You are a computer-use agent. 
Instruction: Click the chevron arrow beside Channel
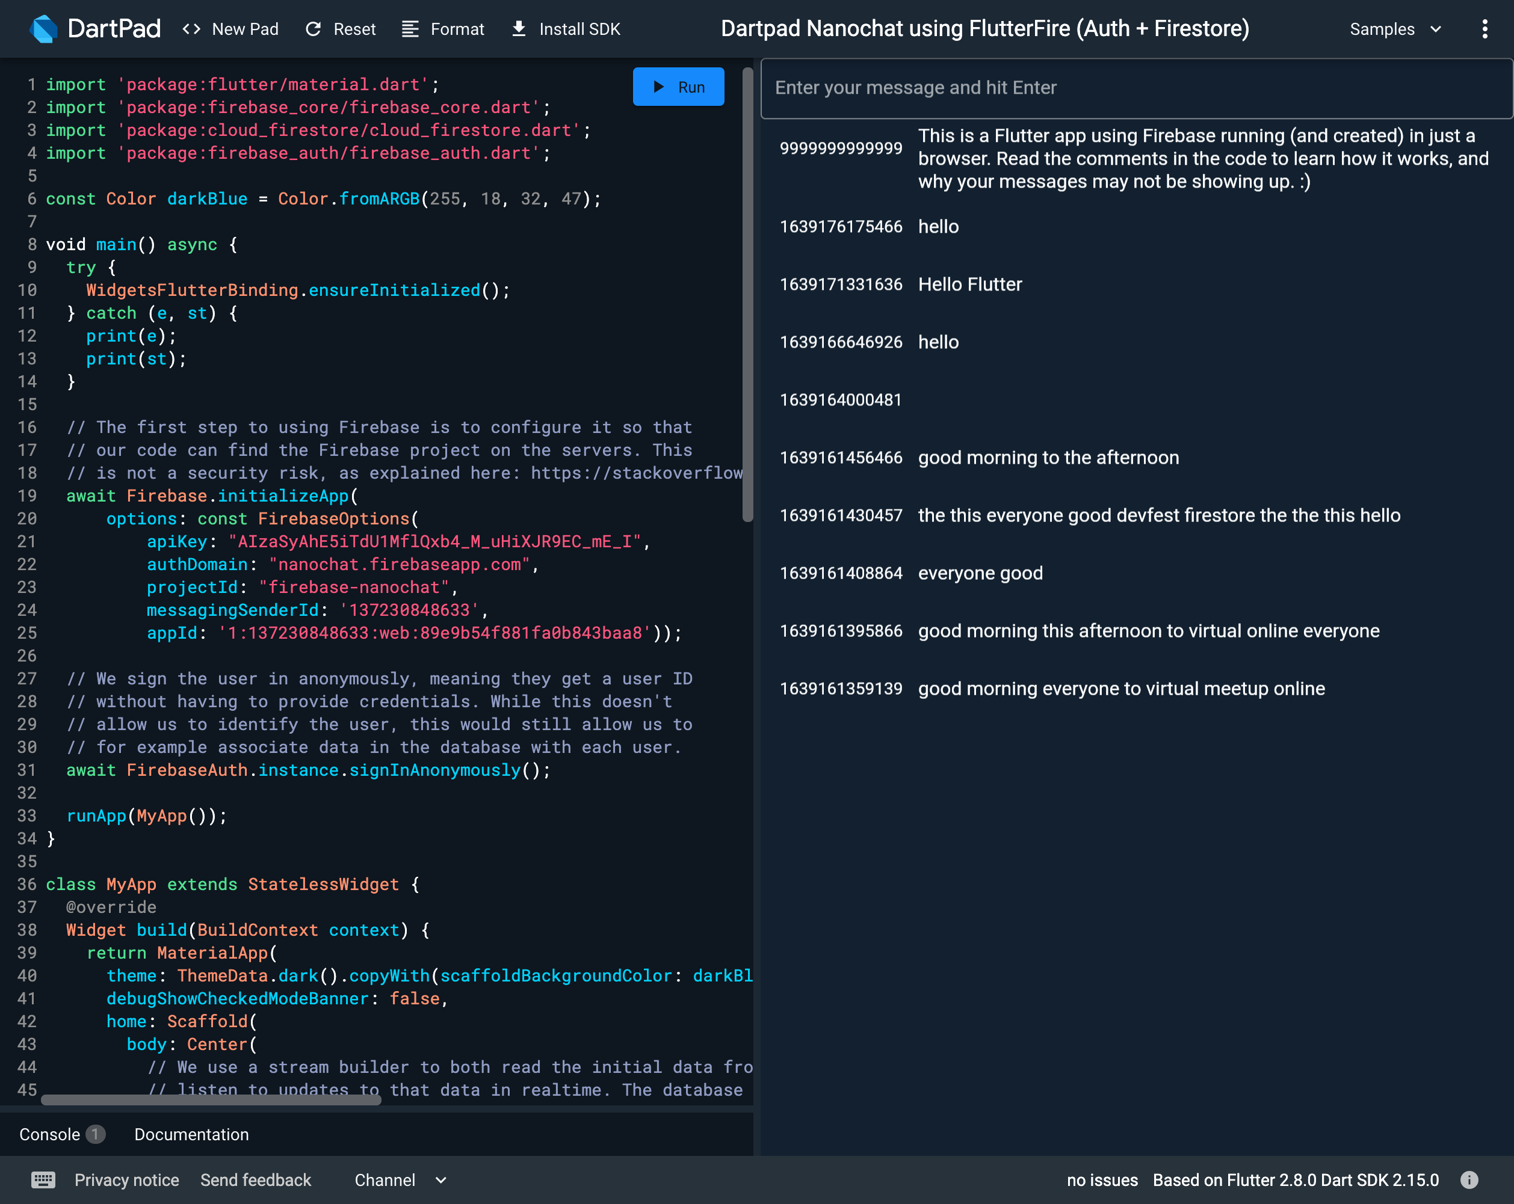point(441,1179)
